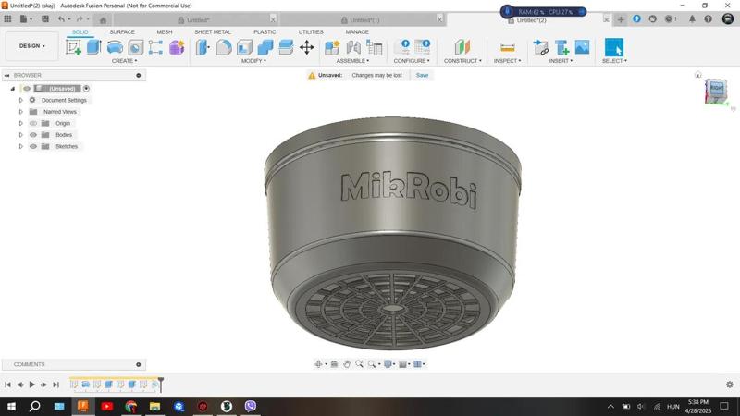Switch to the MESH tab
This screenshot has width=740, height=416.
165,31
